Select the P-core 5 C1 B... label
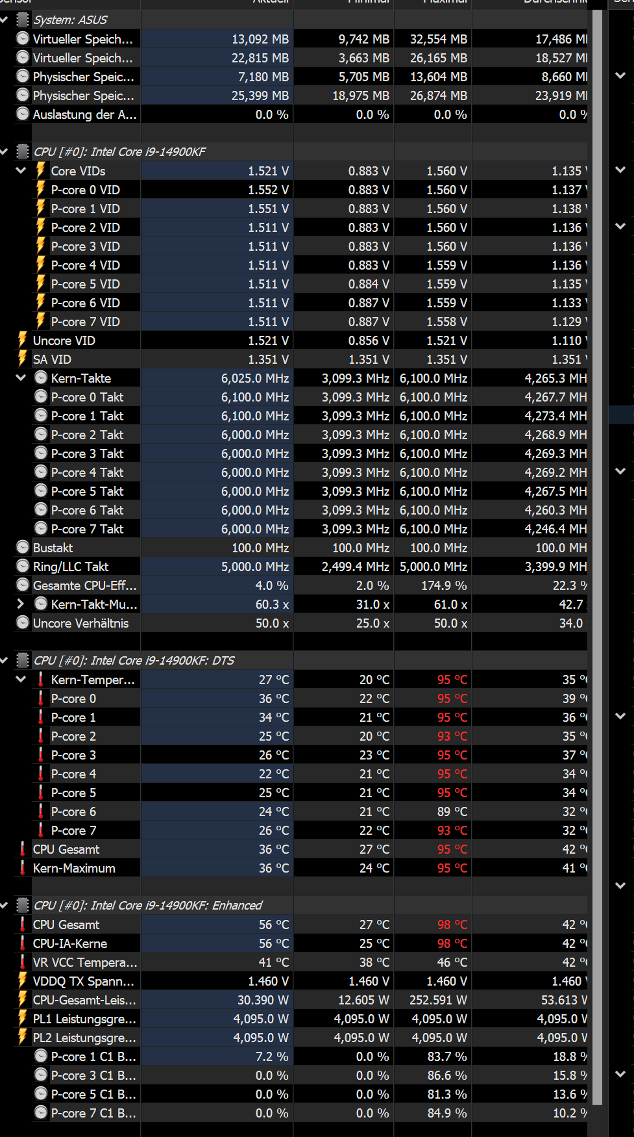 (93, 1094)
